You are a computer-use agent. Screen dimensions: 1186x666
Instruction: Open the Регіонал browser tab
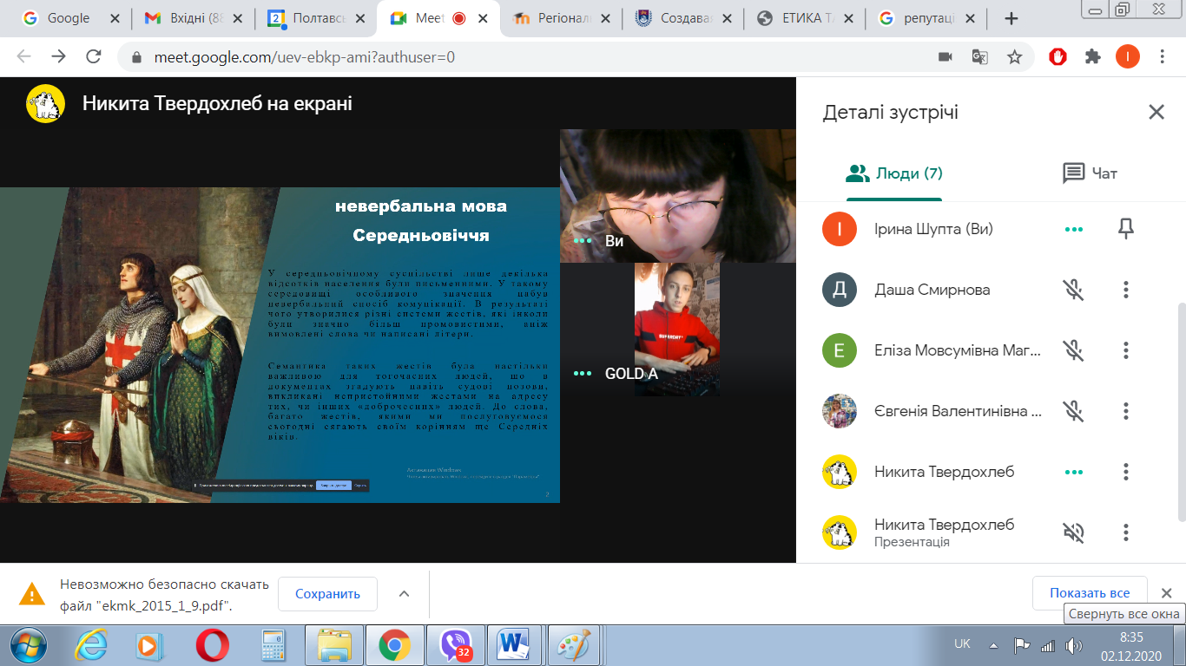559,18
